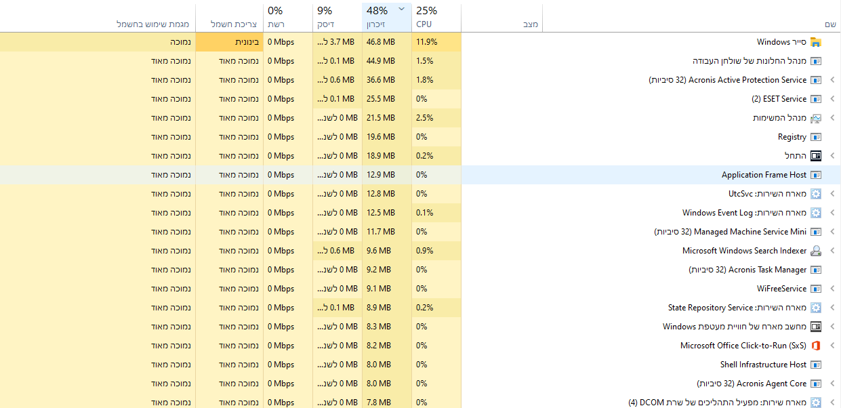Expand the Windows Event Log service host
Viewport: 841px width, 408px height.
click(833, 213)
